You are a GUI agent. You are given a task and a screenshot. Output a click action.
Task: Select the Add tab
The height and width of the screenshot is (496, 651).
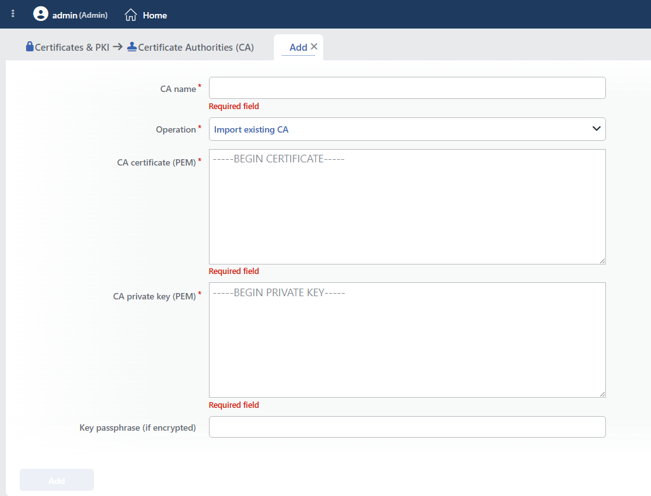298,48
